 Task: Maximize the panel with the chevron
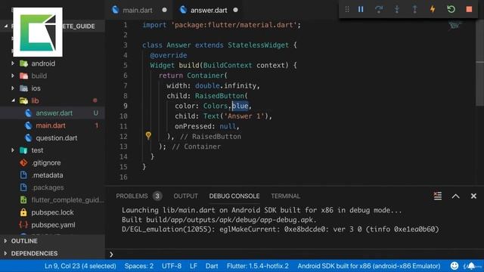[455, 196]
